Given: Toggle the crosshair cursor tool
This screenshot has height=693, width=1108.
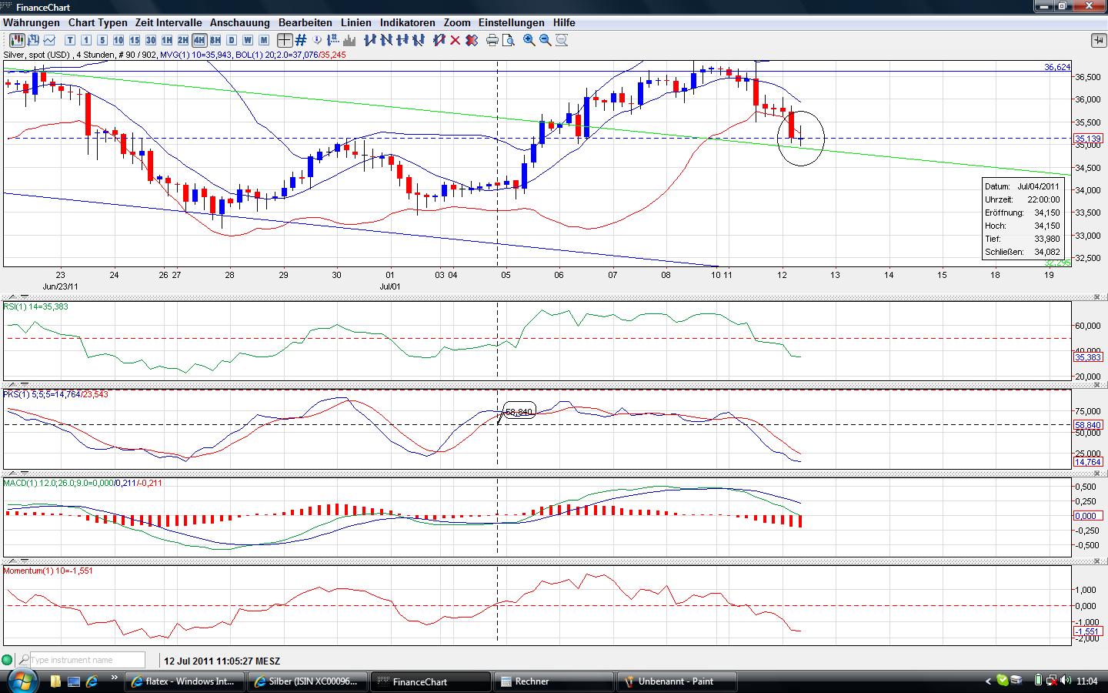Looking at the screenshot, I should click(285, 40).
